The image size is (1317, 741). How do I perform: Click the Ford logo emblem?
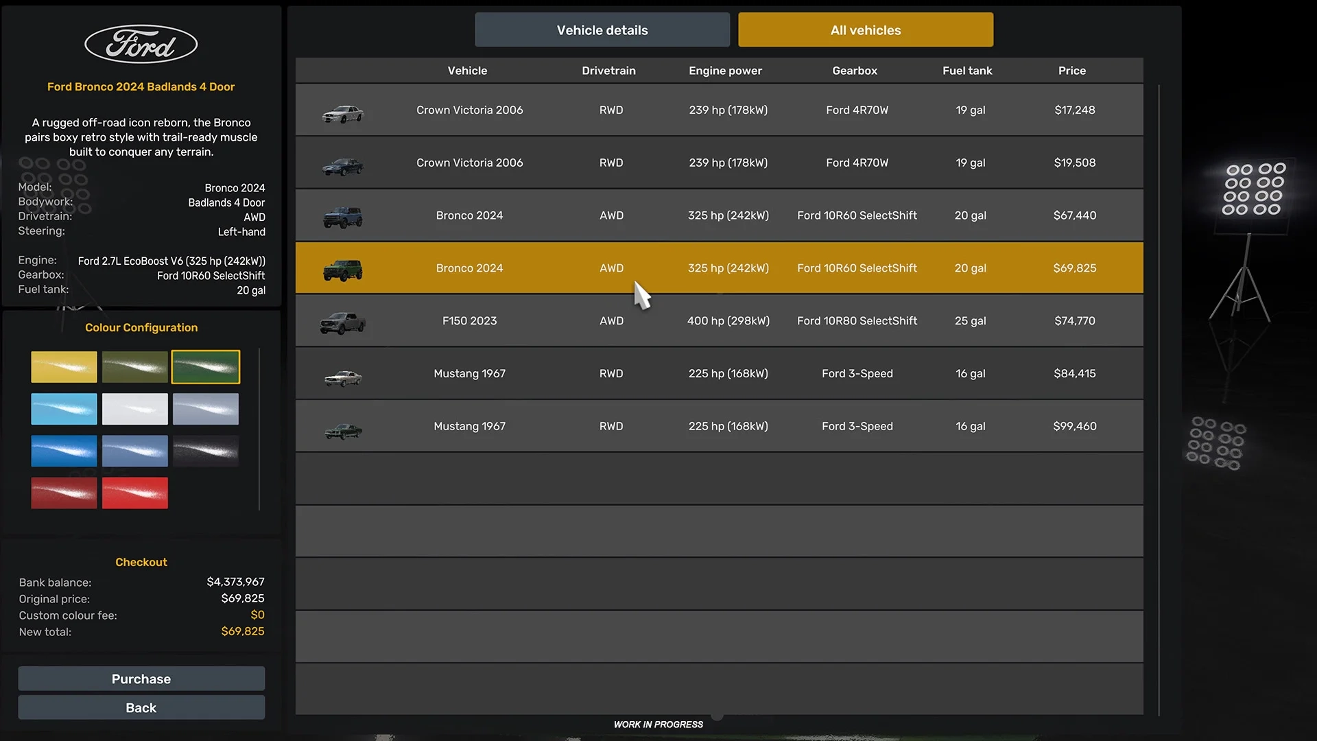tap(141, 45)
